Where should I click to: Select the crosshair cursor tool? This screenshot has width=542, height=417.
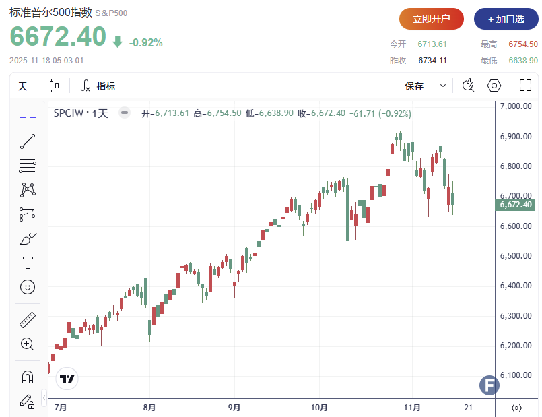click(28, 118)
